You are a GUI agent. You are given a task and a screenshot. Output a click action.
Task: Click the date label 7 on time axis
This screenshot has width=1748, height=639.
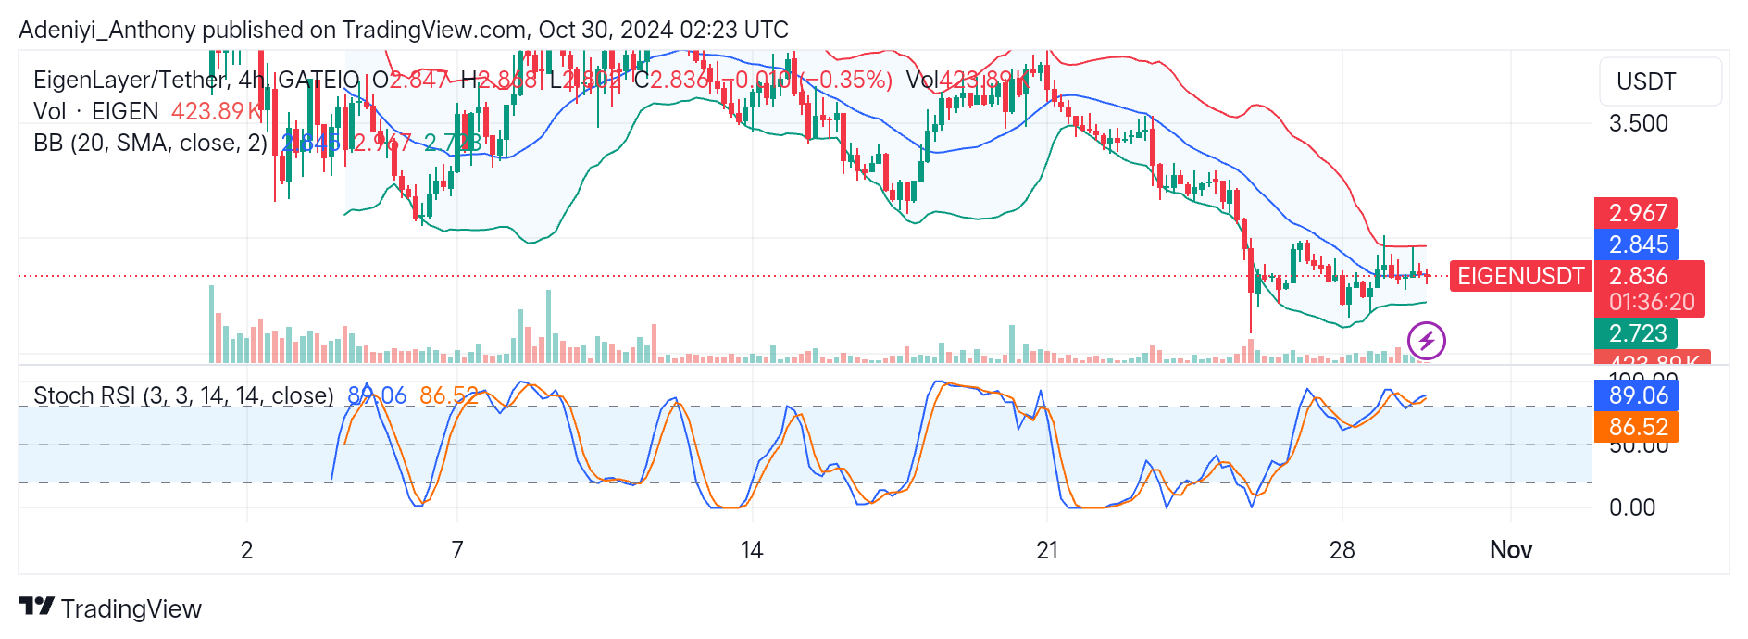tap(457, 550)
